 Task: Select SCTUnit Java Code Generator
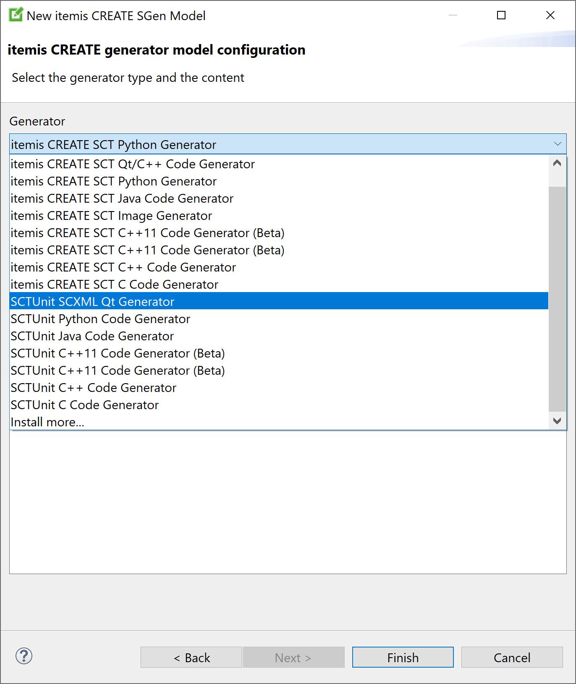(279, 336)
